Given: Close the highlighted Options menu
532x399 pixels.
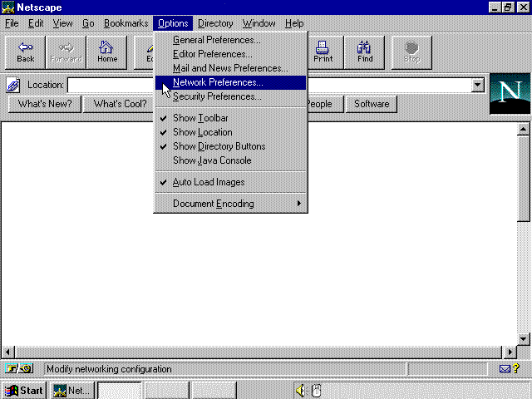Looking at the screenshot, I should point(173,23).
